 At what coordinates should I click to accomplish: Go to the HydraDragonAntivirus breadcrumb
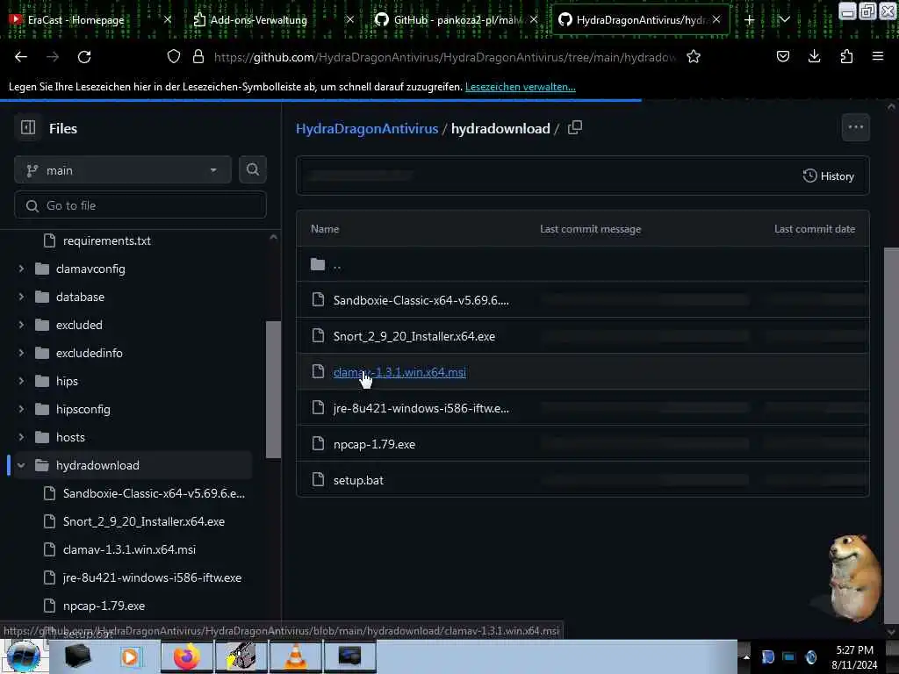pos(367,128)
